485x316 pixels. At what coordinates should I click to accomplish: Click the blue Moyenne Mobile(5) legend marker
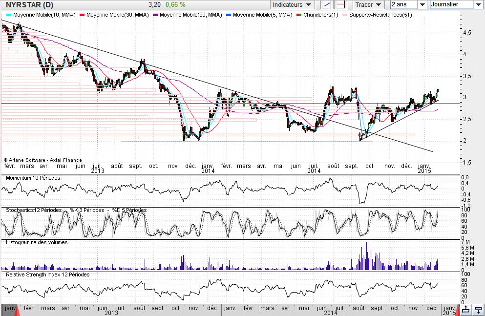(x=228, y=15)
